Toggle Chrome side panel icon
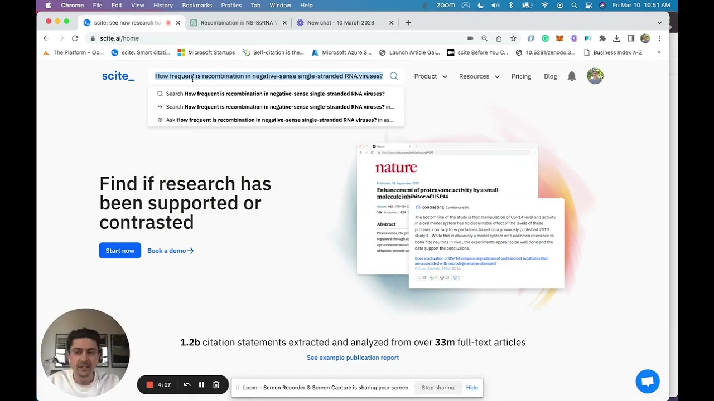This screenshot has height=401, width=714. tap(631, 38)
